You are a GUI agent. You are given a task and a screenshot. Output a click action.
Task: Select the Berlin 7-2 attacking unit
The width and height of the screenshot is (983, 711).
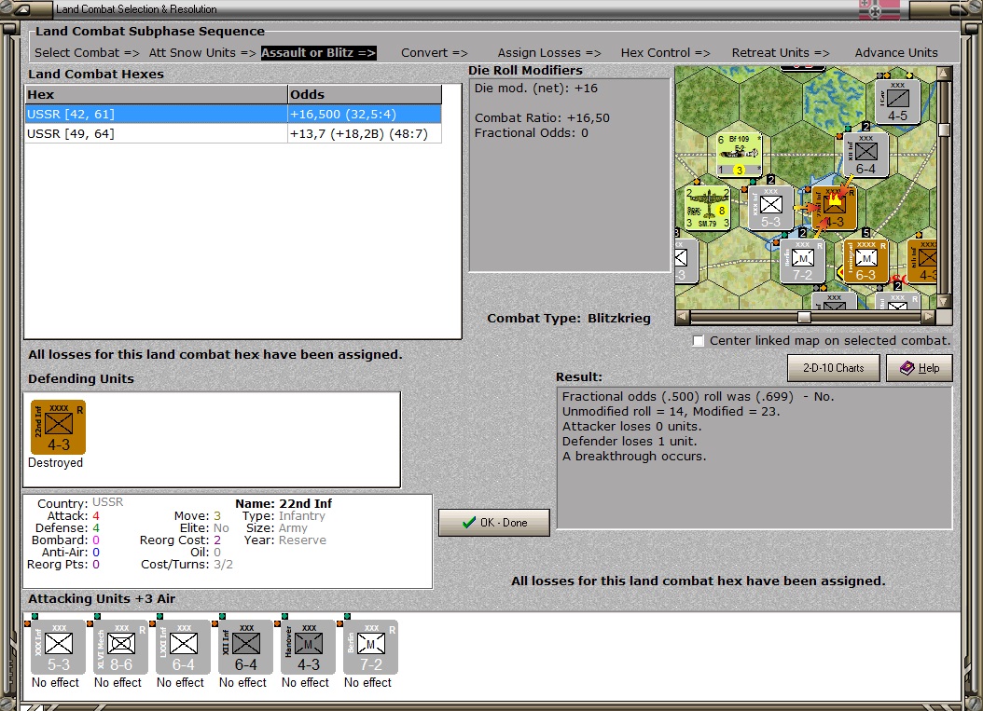pyautogui.click(x=370, y=647)
